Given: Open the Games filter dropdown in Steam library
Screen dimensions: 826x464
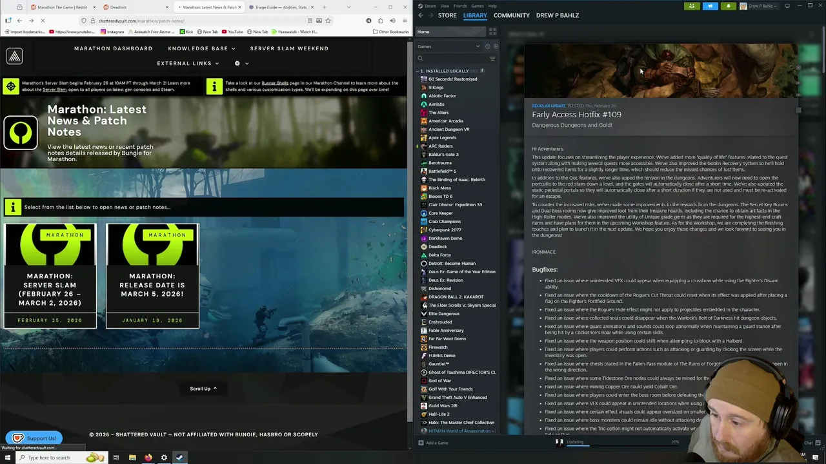Looking at the screenshot, I should tap(448, 46).
